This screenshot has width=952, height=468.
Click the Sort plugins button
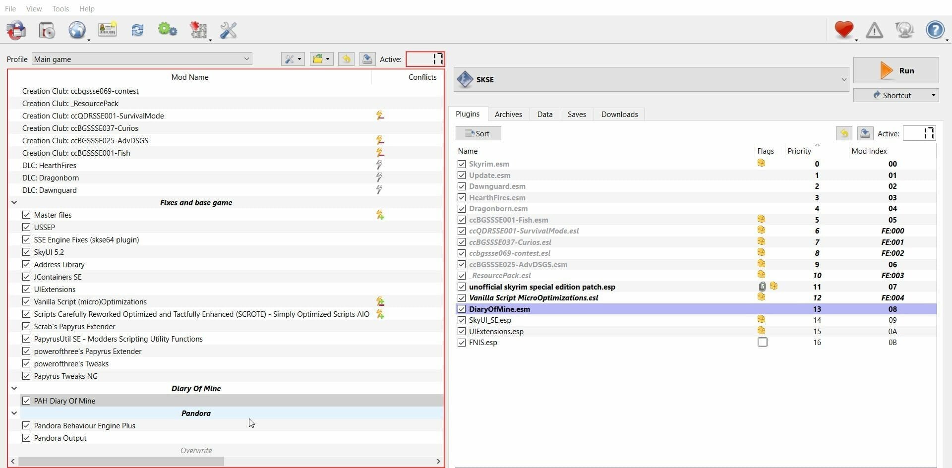(x=478, y=133)
